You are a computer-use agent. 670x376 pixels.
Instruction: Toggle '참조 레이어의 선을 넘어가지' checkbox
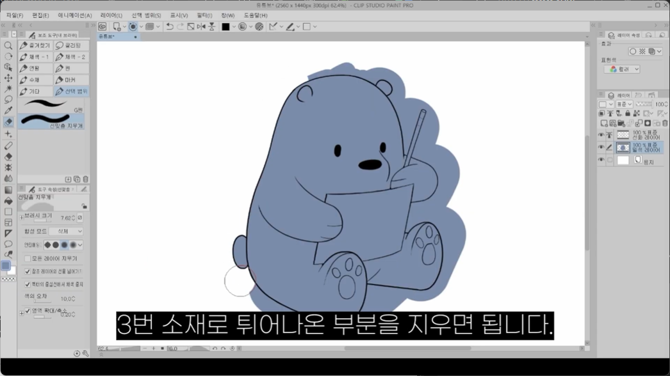pos(27,271)
